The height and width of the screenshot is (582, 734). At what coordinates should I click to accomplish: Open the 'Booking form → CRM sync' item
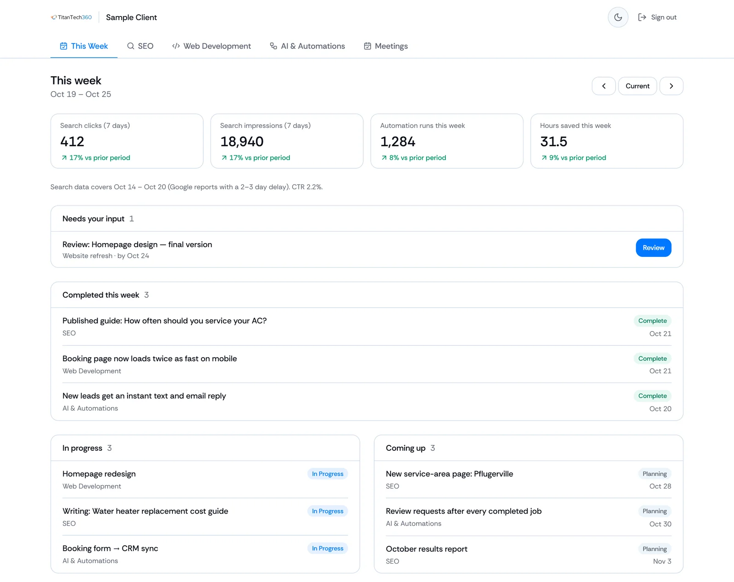click(205, 554)
